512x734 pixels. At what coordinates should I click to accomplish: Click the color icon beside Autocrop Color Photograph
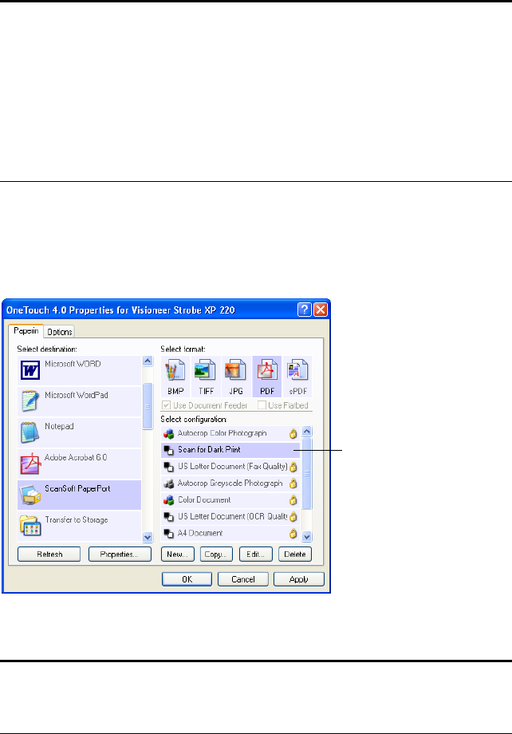(168, 434)
